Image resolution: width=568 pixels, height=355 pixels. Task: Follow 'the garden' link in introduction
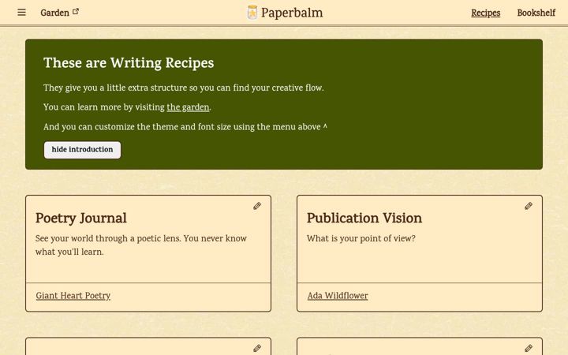(x=188, y=107)
